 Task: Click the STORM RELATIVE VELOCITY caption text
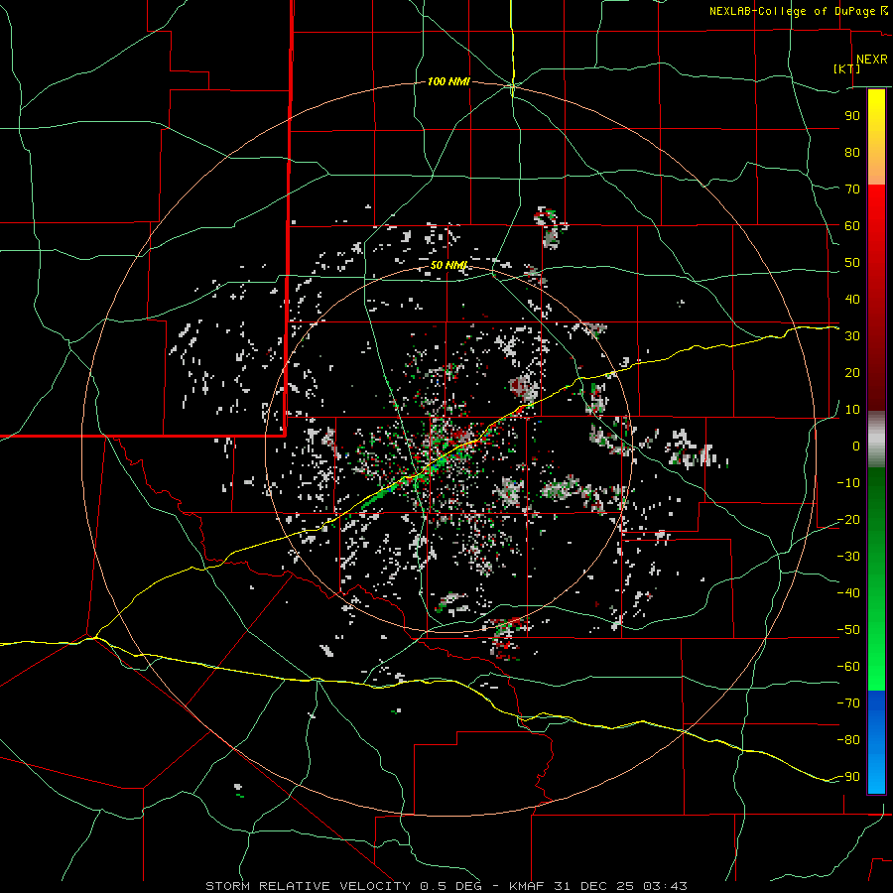tap(308, 886)
